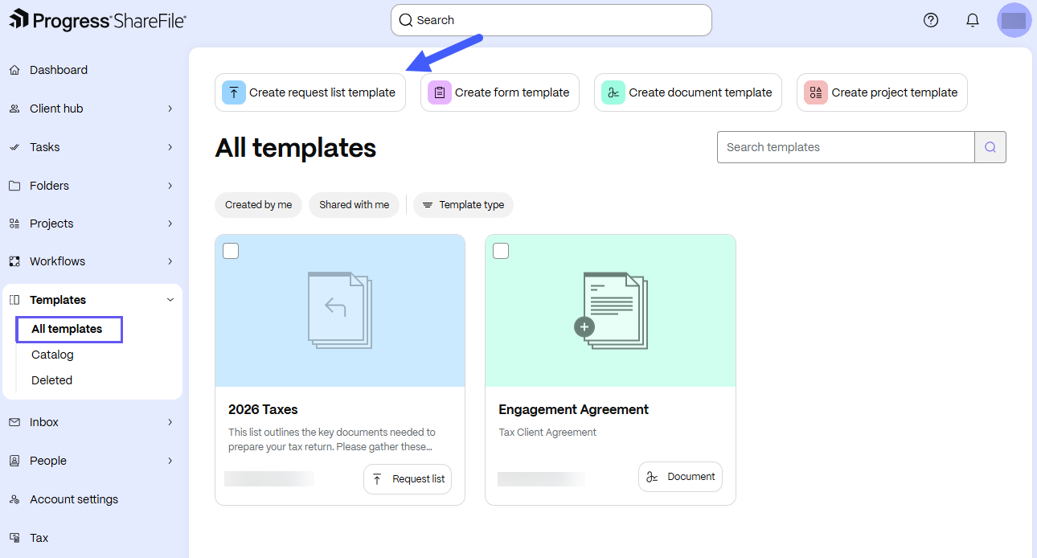
Task: Select the Engagement Agreement template checkbox
Action: point(501,251)
